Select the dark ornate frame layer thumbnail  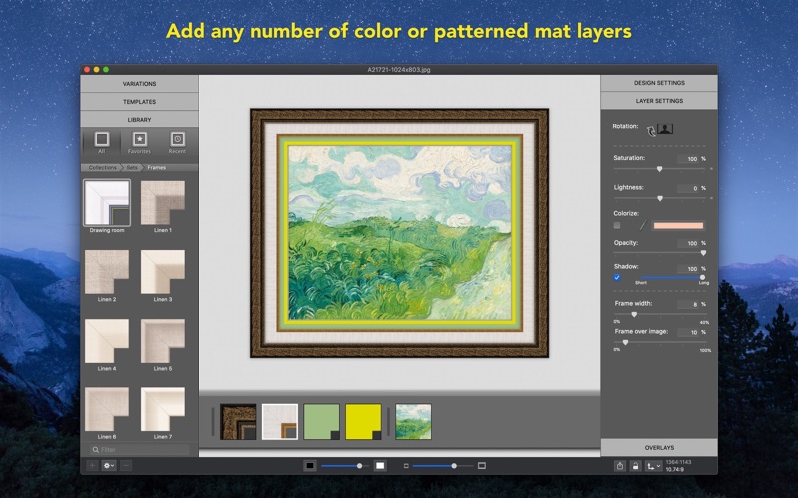[x=238, y=421]
